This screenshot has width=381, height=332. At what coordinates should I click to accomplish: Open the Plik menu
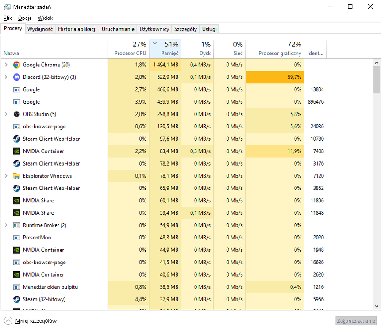[8, 18]
